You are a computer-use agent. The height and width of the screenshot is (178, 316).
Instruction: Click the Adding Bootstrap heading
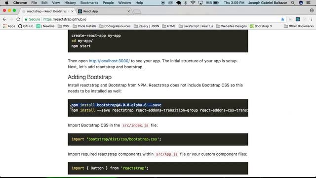click(90, 77)
